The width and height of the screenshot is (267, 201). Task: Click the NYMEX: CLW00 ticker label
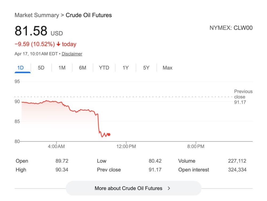(231, 28)
